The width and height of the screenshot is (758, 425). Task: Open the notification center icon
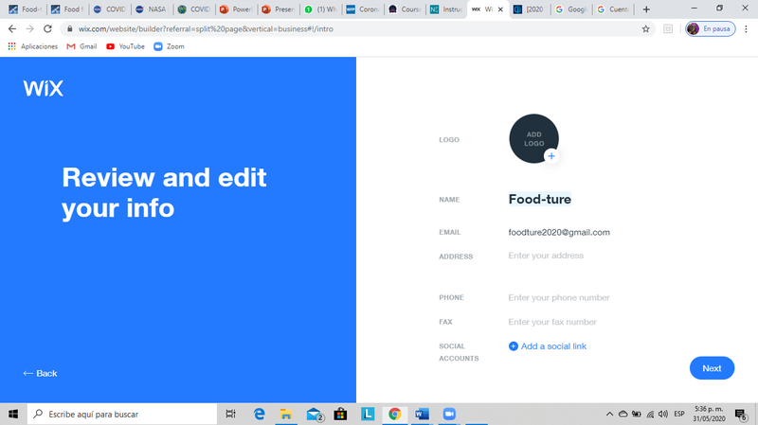click(x=740, y=414)
